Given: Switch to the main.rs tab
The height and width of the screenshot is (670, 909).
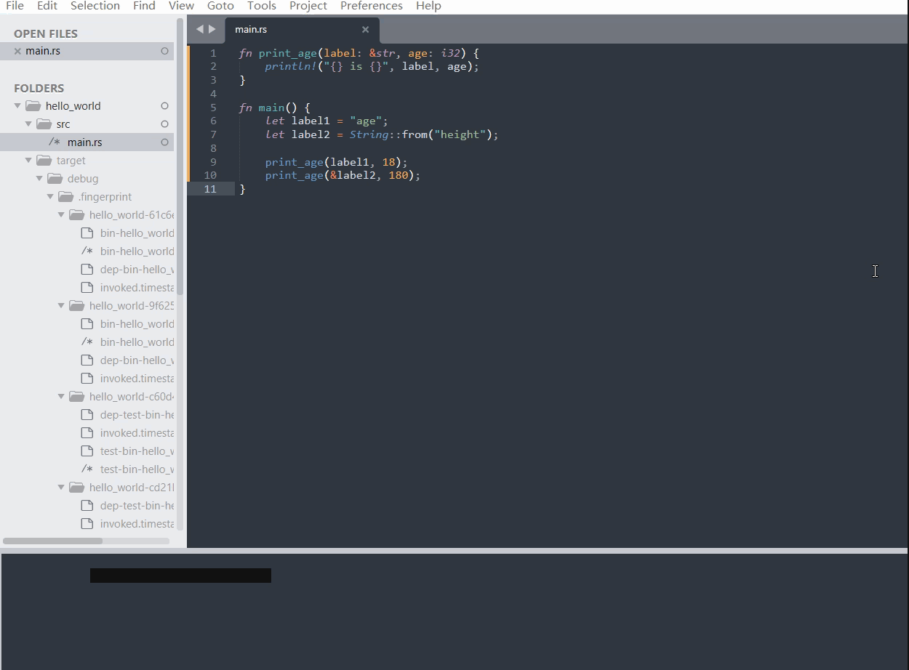Looking at the screenshot, I should pos(251,29).
